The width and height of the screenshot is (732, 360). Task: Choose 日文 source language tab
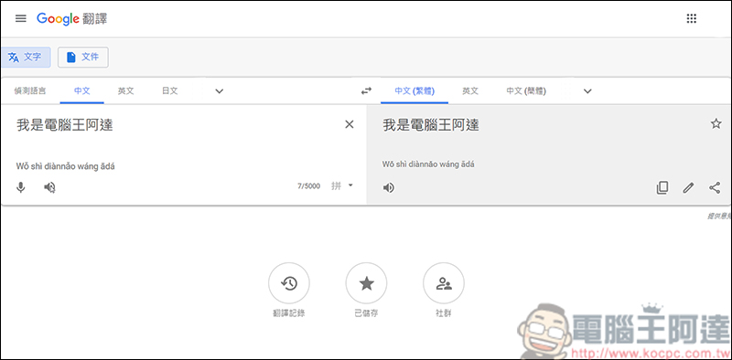[170, 91]
